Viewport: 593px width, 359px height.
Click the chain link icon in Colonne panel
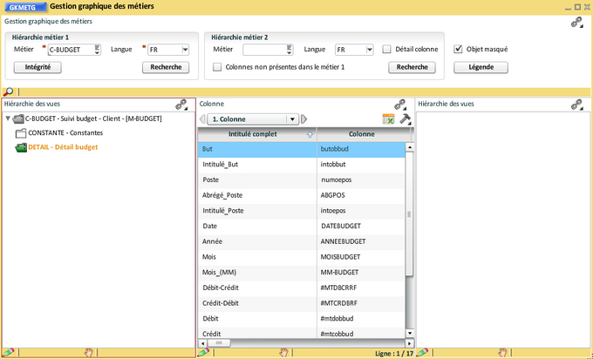click(400, 105)
